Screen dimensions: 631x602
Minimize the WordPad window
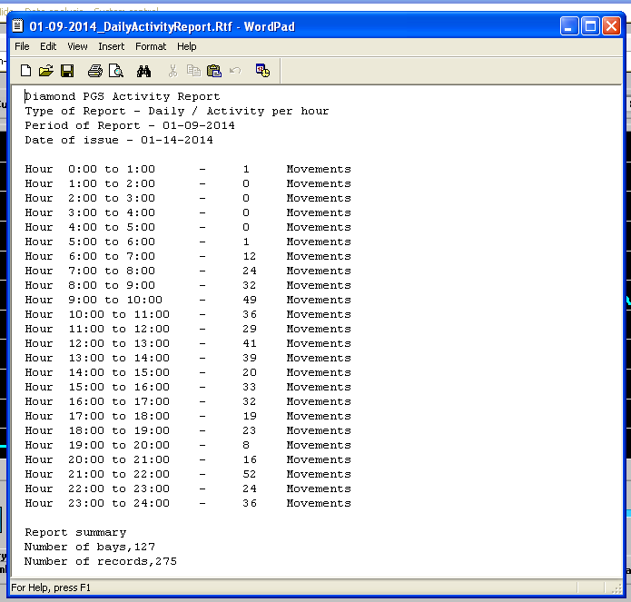[569, 26]
